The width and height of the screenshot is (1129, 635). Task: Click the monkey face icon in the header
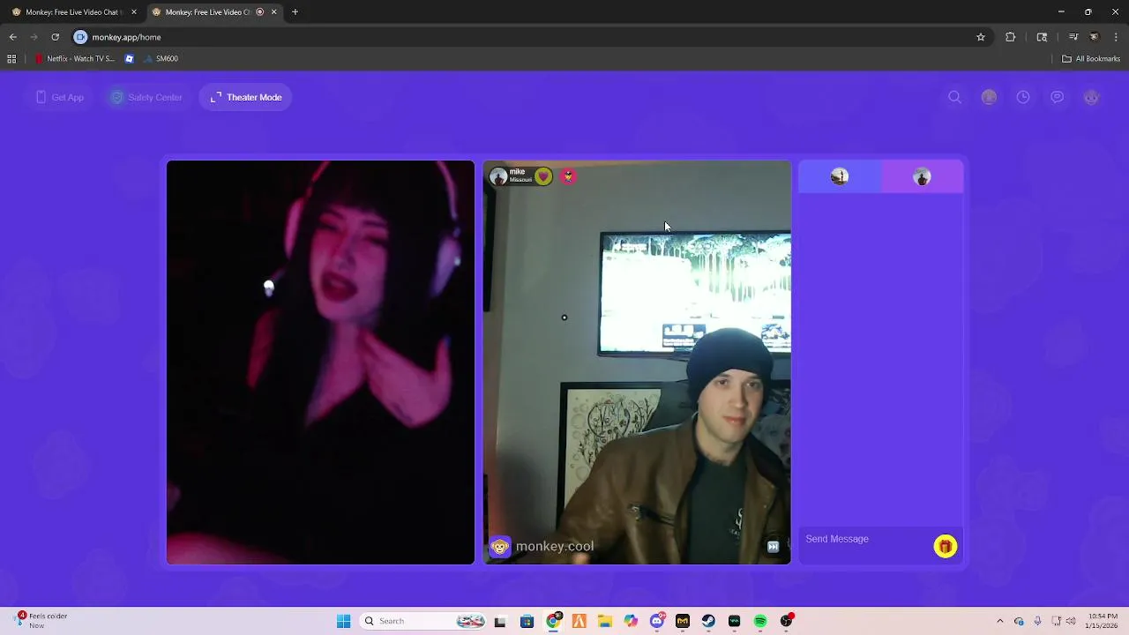pos(1092,97)
